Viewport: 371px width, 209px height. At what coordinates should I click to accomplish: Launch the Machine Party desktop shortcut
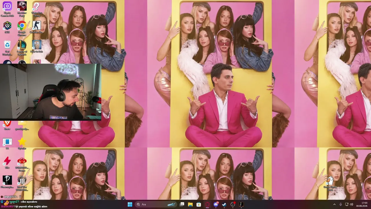[22, 9]
